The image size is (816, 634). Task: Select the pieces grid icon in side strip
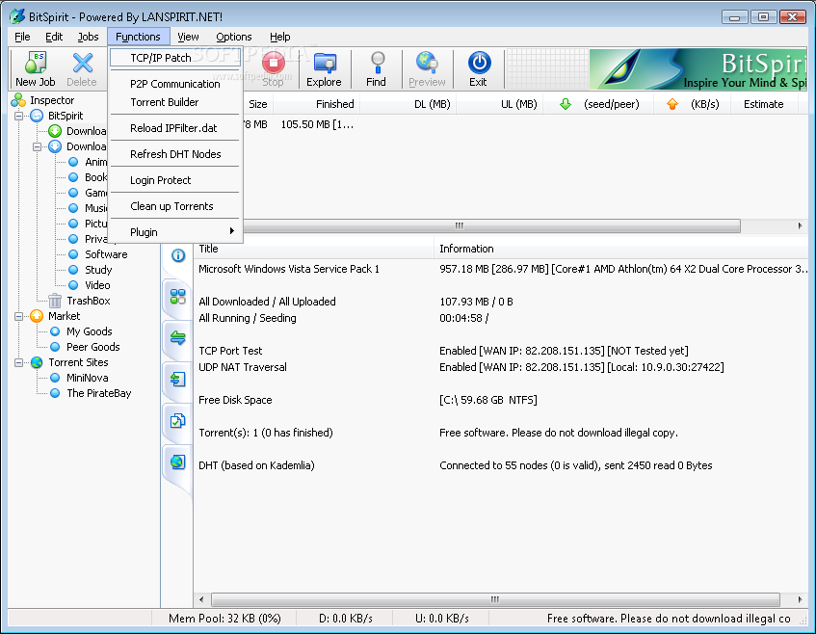(178, 297)
